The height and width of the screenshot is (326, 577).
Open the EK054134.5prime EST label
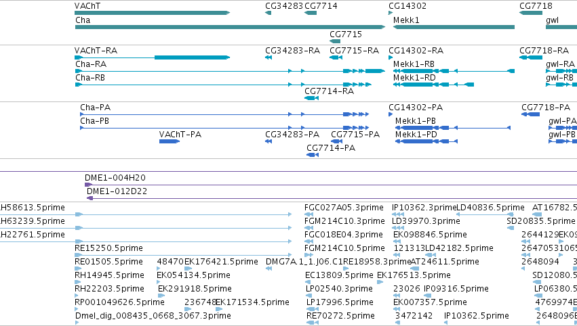193,275
